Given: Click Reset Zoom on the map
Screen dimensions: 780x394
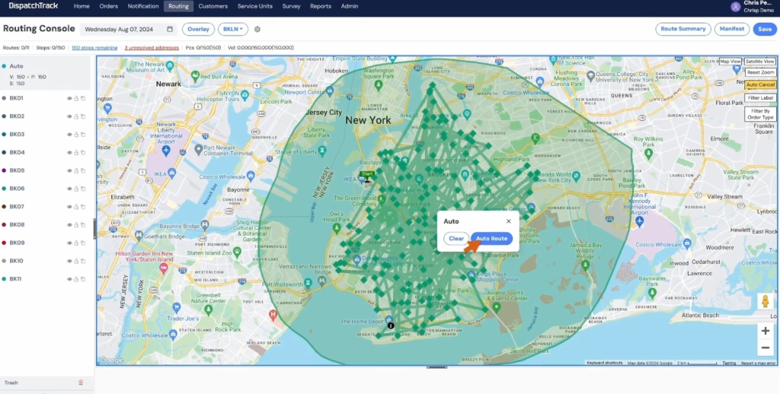Looking at the screenshot, I should (x=760, y=72).
